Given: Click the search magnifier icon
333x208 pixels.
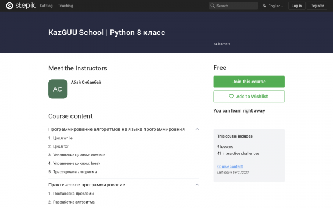Looking at the screenshot, I should pyautogui.click(x=213, y=6).
